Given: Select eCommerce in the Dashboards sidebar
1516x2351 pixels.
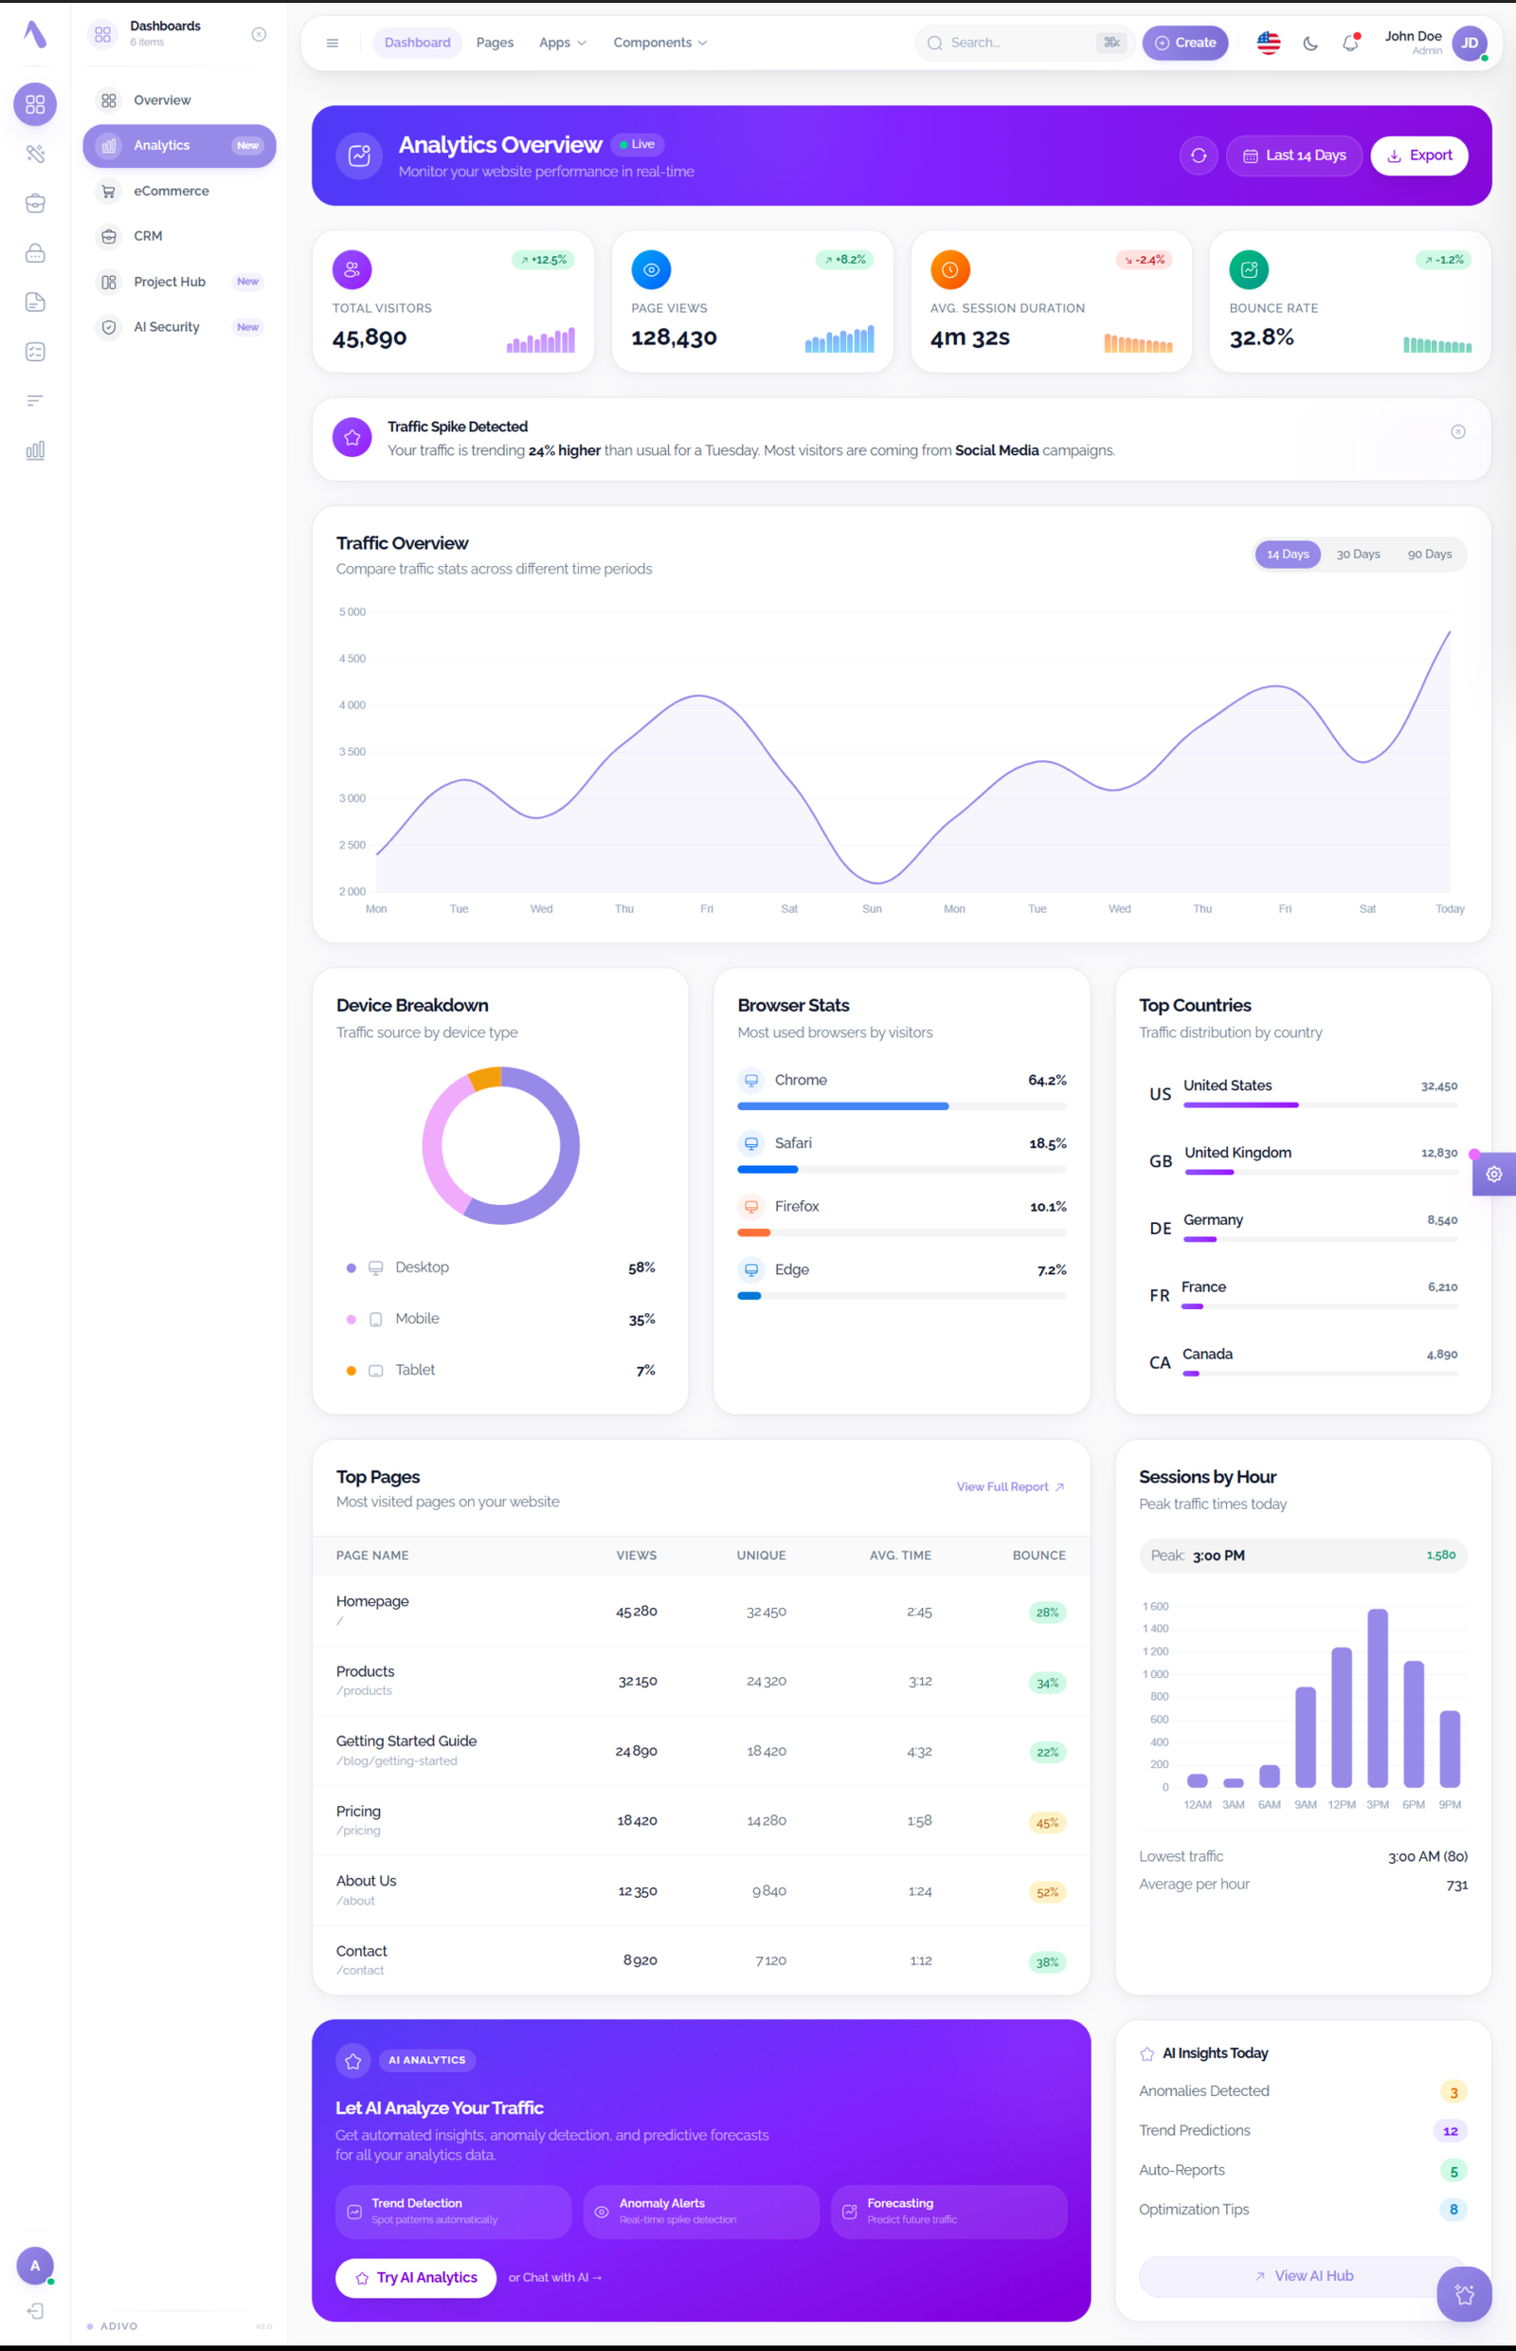Looking at the screenshot, I should 171,191.
